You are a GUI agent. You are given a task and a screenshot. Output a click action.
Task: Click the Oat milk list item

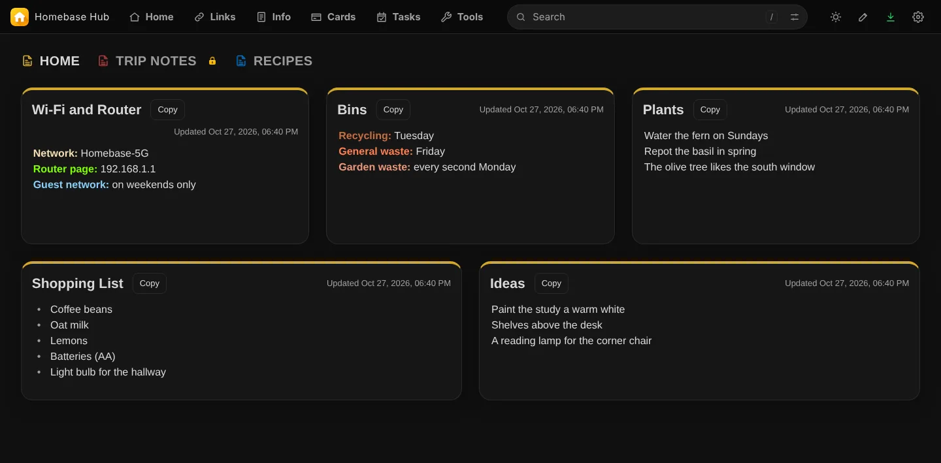point(69,325)
